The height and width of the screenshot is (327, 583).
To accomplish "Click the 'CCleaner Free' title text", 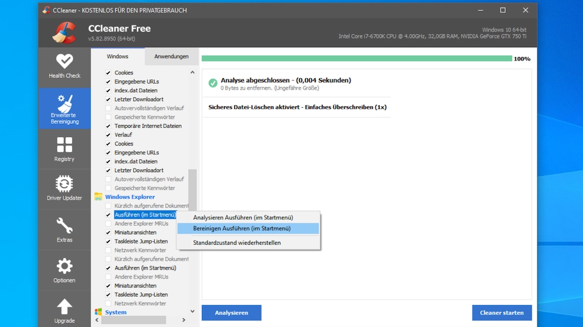I will pos(119,29).
